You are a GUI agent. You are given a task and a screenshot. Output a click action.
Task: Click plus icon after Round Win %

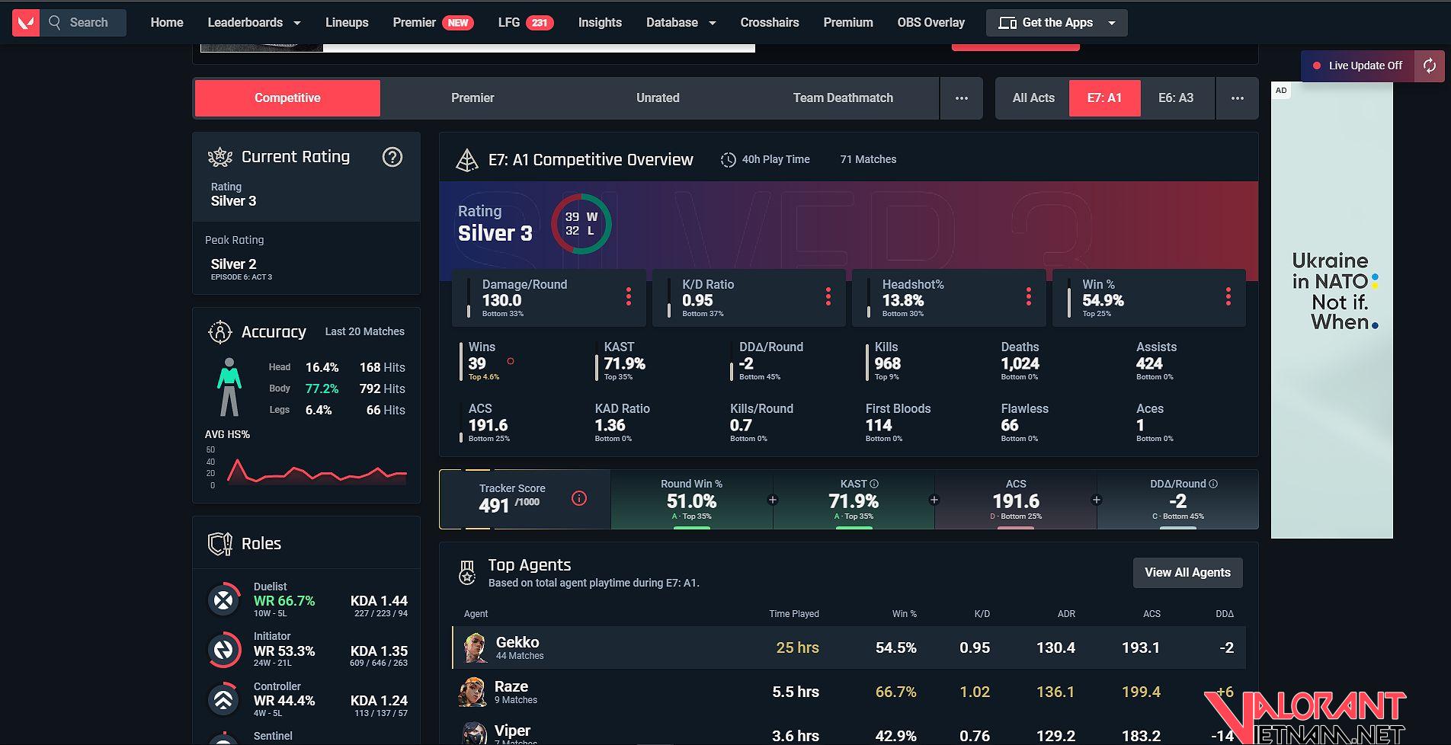click(x=773, y=500)
